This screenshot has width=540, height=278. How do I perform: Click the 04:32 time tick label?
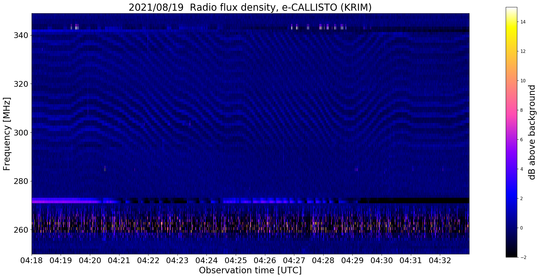point(440,261)
